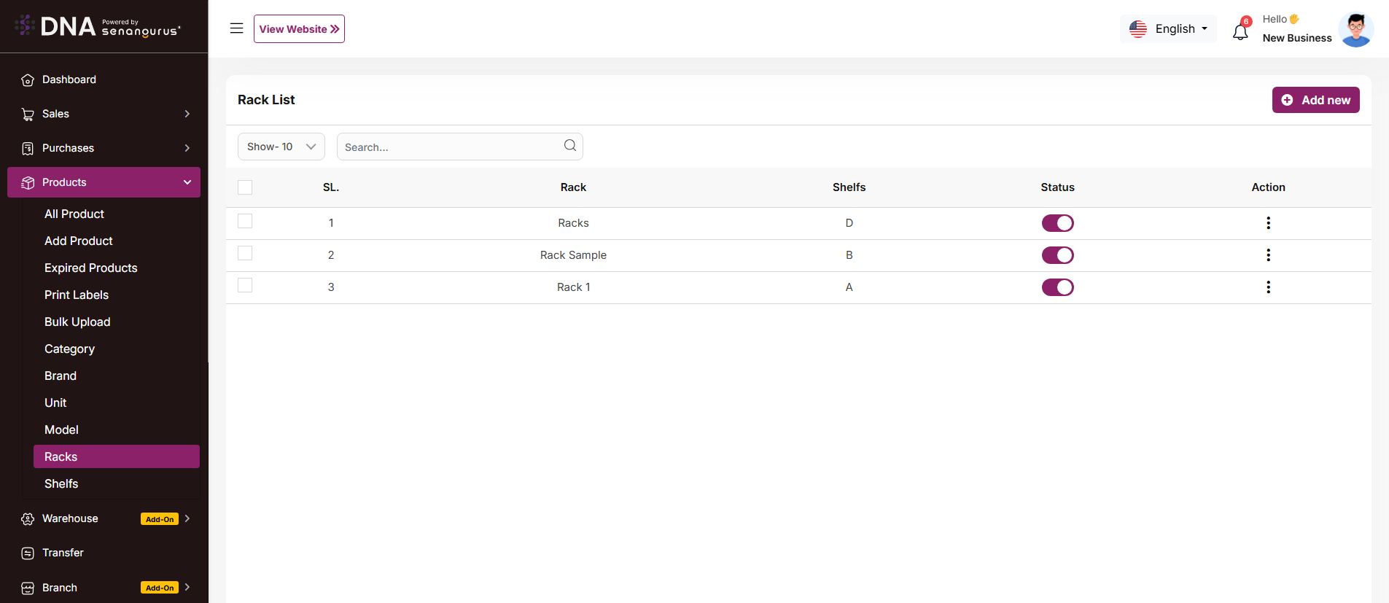The image size is (1389, 603).
Task: Tick the checkbox for row 1 Racks
Action: 245,221
